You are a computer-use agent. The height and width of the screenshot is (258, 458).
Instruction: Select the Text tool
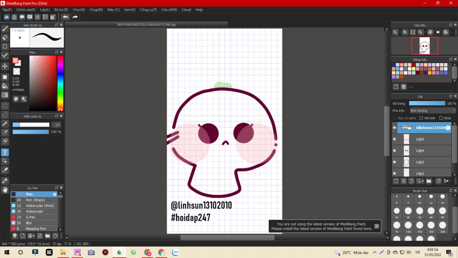coord(5,152)
